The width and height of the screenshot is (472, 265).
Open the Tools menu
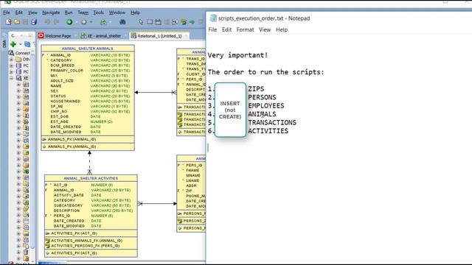[98, 13]
